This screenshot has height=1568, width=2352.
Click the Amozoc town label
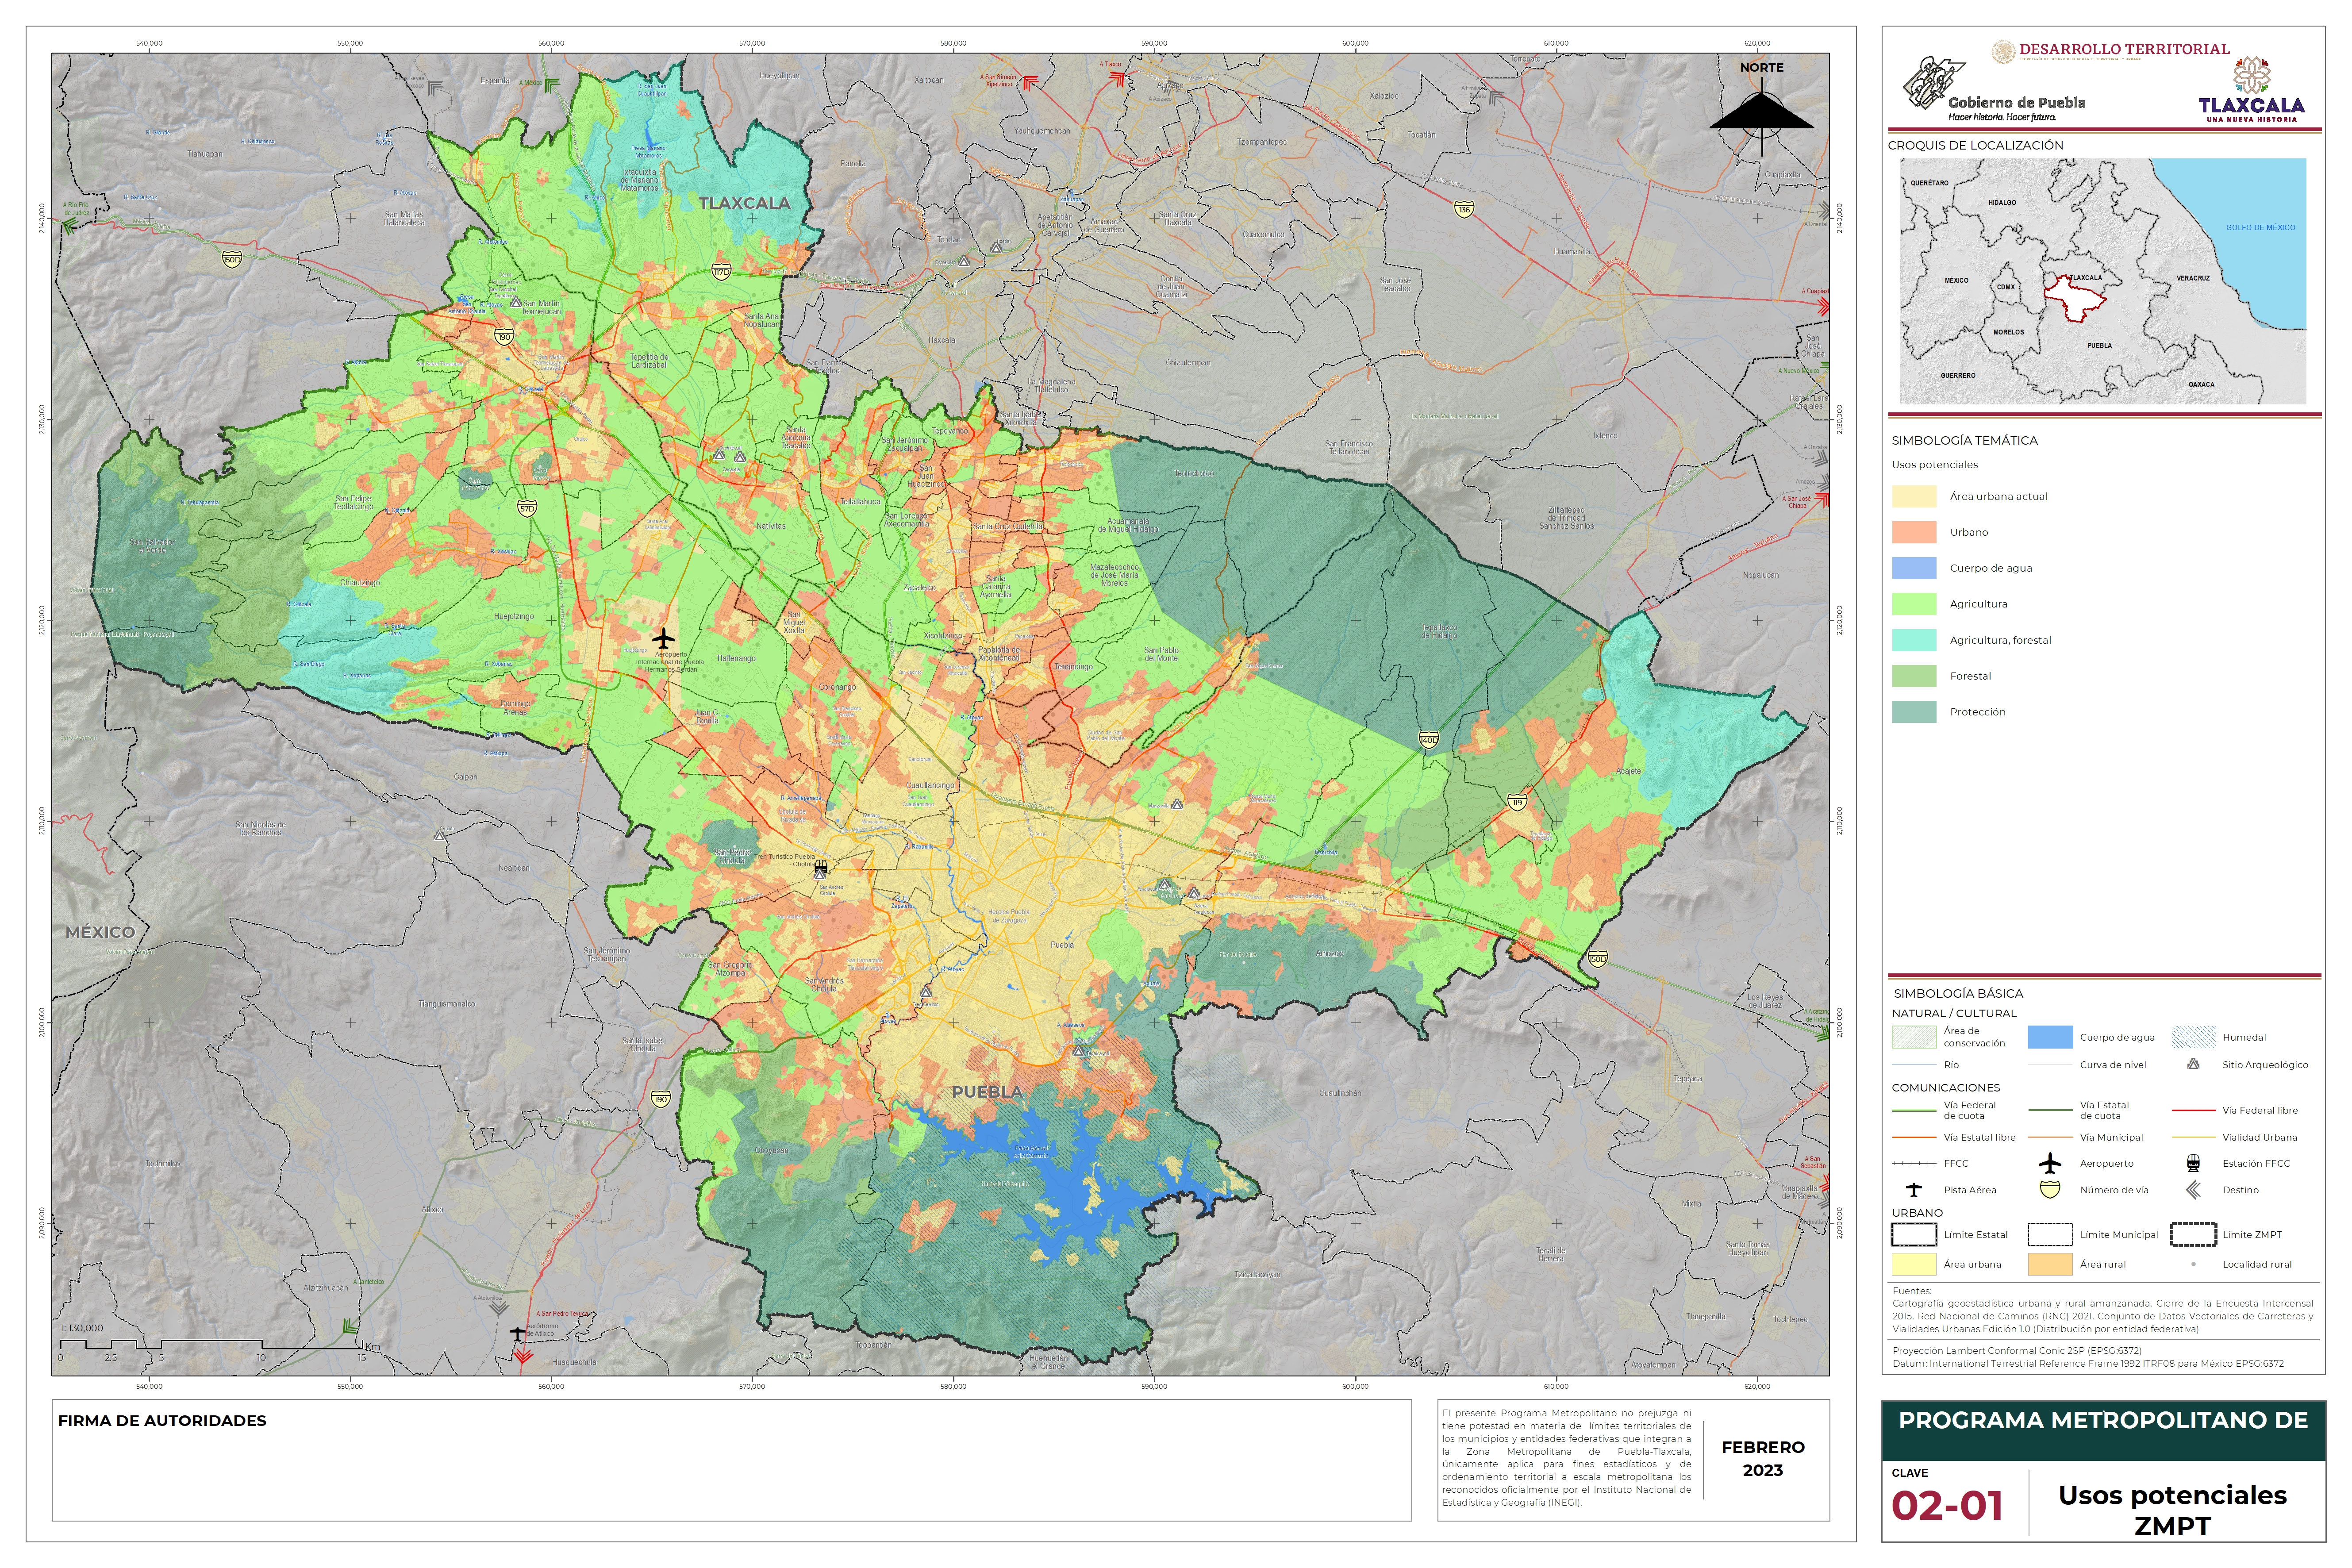click(1329, 953)
